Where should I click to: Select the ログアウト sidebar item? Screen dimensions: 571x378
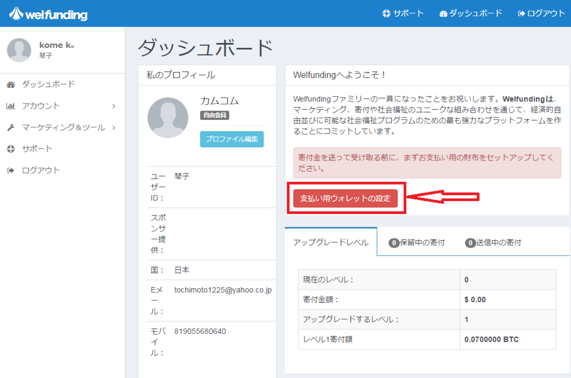point(62,171)
